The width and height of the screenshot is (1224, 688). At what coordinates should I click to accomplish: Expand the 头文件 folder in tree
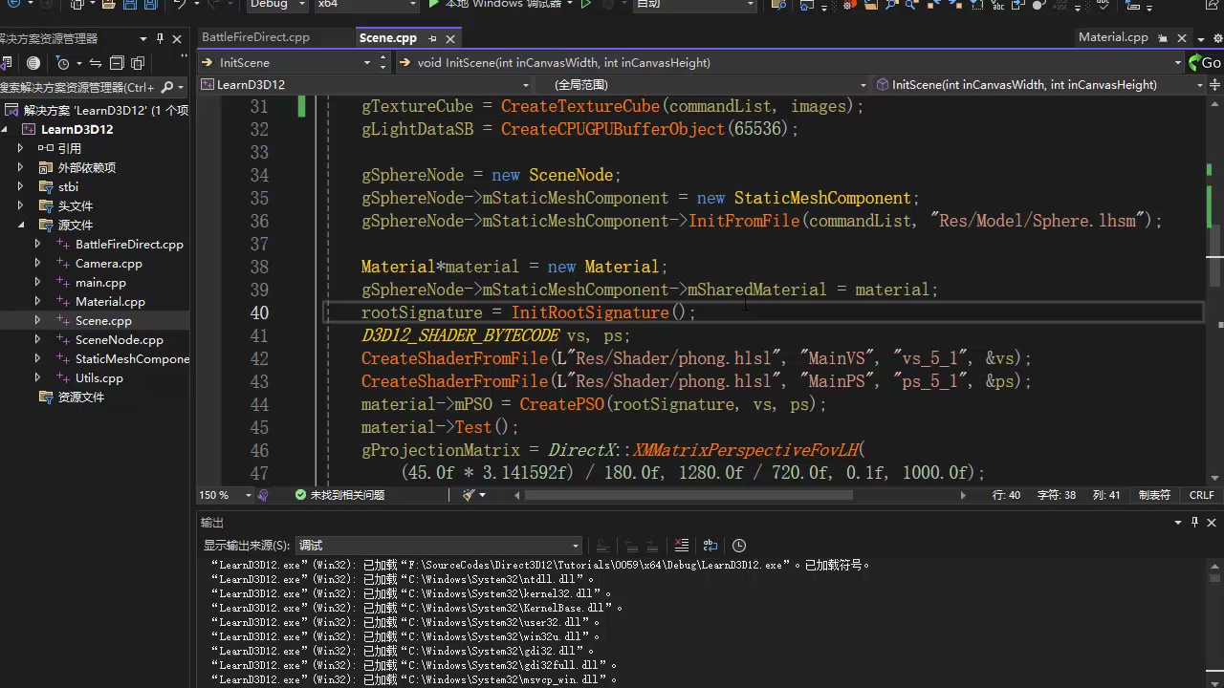21,206
